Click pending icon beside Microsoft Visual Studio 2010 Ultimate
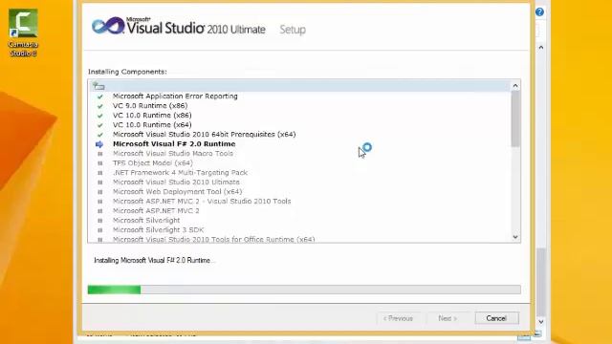This screenshot has width=612, height=344. [x=99, y=183]
